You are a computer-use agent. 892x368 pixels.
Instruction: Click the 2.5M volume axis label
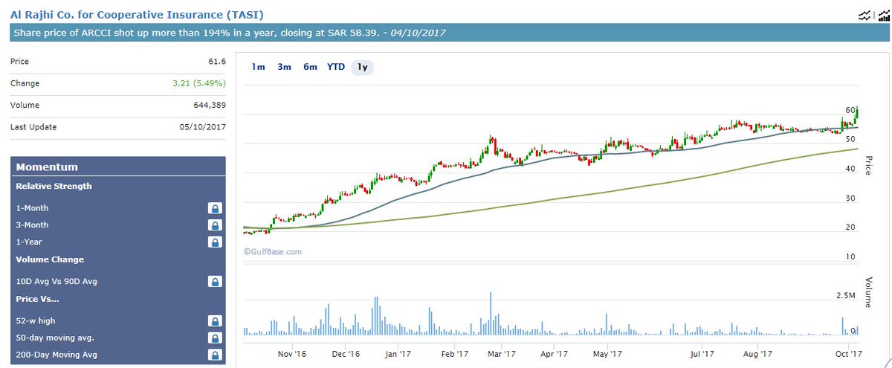click(x=847, y=296)
